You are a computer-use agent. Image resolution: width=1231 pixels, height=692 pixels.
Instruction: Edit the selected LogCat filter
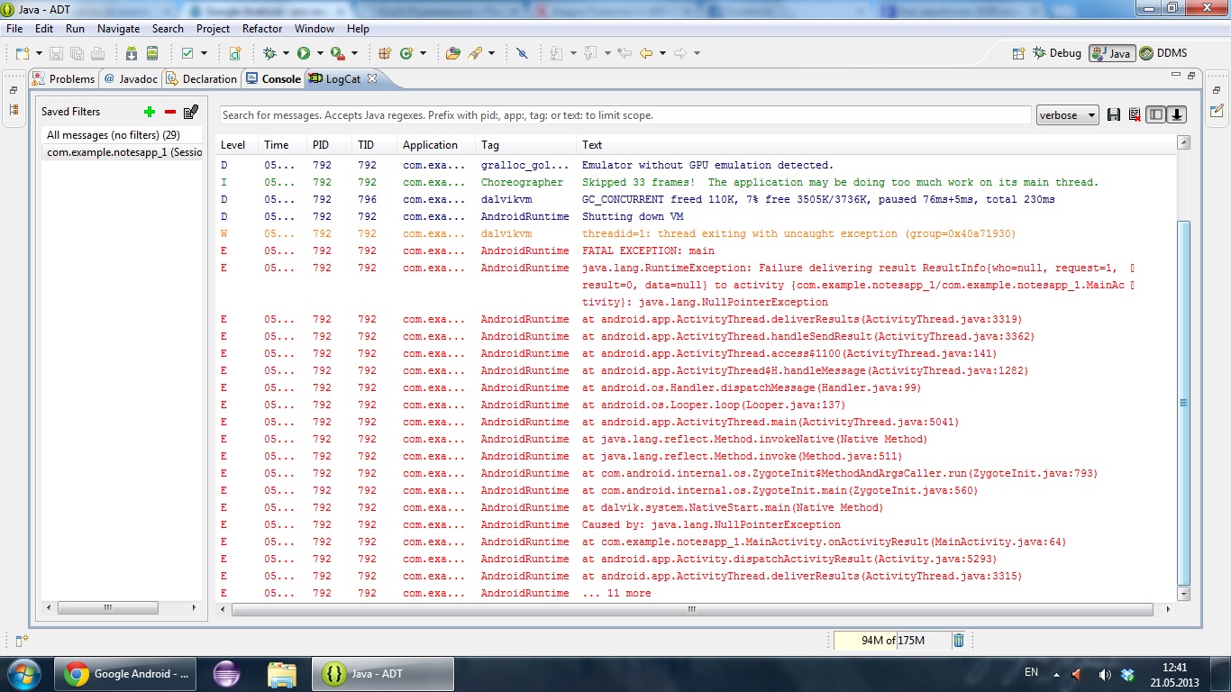[191, 112]
